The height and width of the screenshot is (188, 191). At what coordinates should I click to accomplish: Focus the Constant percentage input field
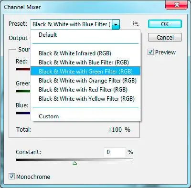[x=115, y=152]
